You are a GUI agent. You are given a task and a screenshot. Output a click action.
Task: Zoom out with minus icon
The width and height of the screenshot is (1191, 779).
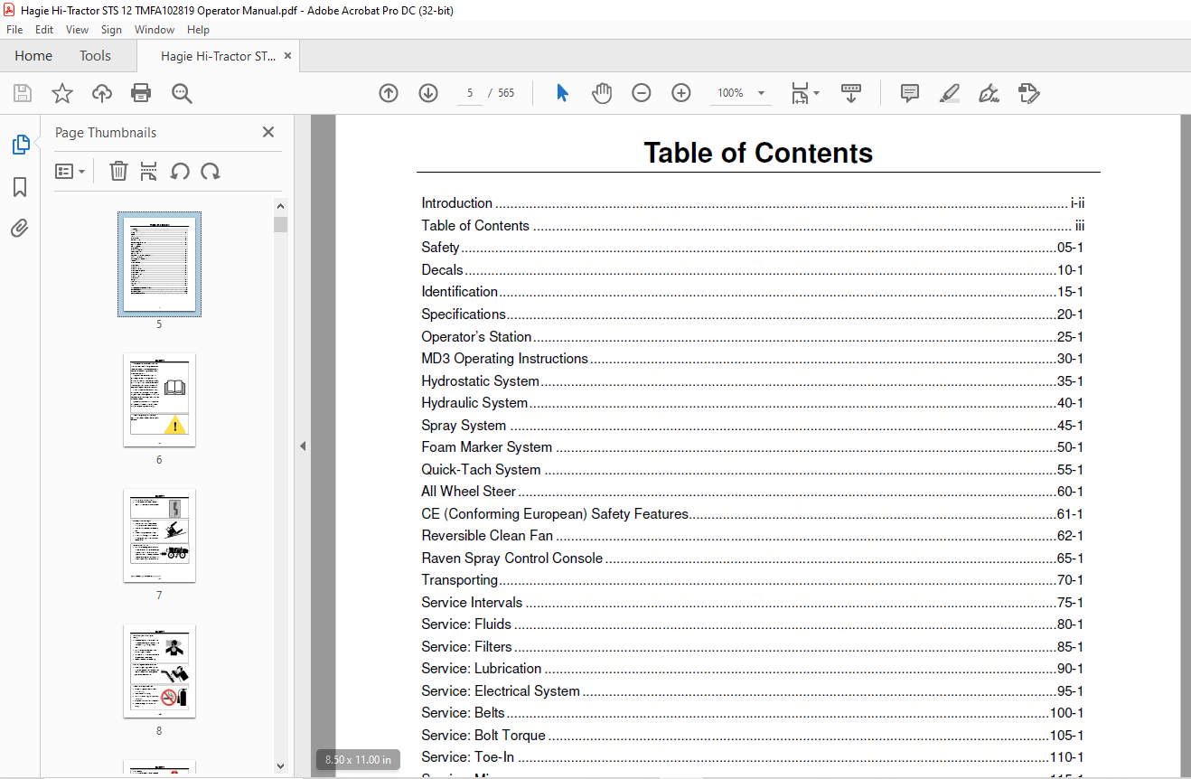coord(642,93)
